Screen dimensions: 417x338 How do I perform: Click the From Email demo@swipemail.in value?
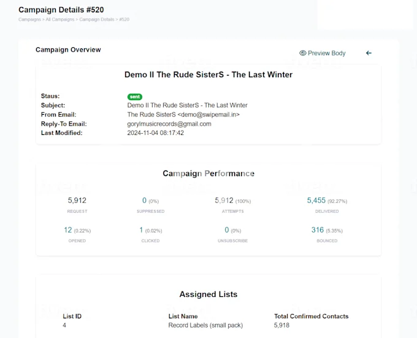(x=183, y=115)
